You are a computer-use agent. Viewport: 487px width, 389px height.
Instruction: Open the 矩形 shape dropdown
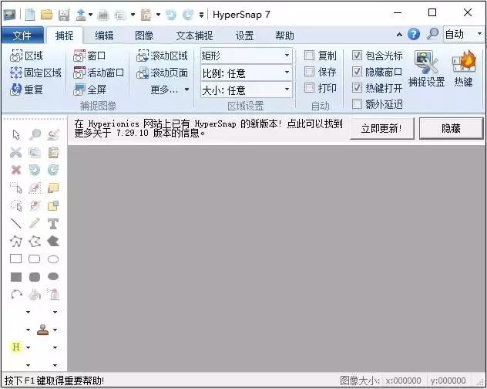[247, 56]
